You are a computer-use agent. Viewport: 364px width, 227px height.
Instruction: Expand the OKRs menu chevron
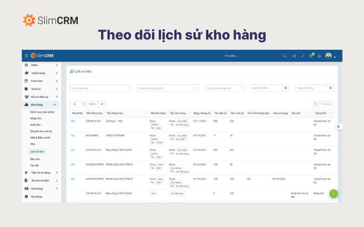(x=56, y=65)
